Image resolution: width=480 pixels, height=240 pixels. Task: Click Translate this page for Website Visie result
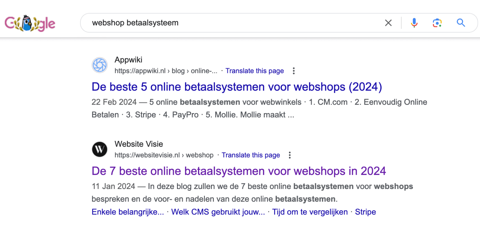(x=251, y=155)
